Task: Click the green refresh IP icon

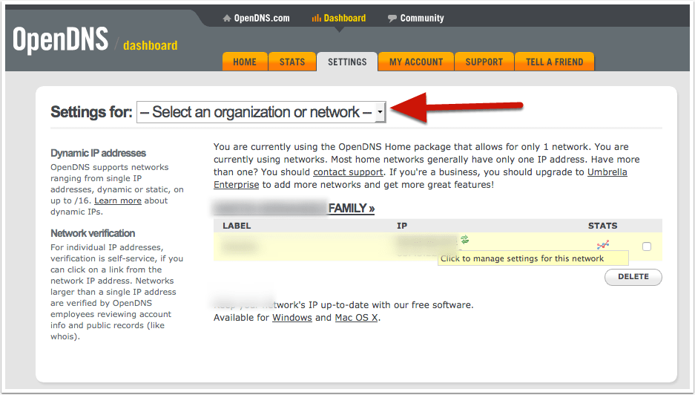Action: click(x=464, y=240)
